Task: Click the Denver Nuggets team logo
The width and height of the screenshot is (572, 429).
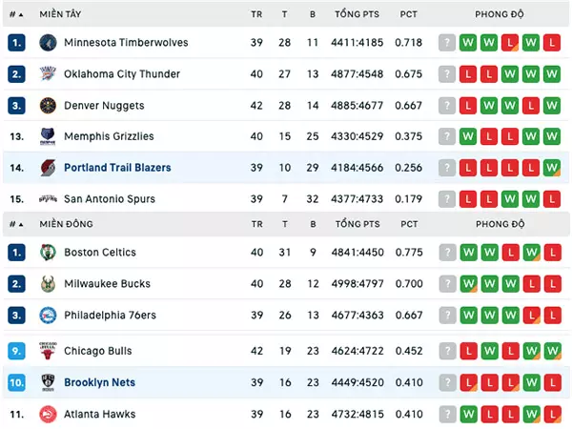Action: coord(48,106)
